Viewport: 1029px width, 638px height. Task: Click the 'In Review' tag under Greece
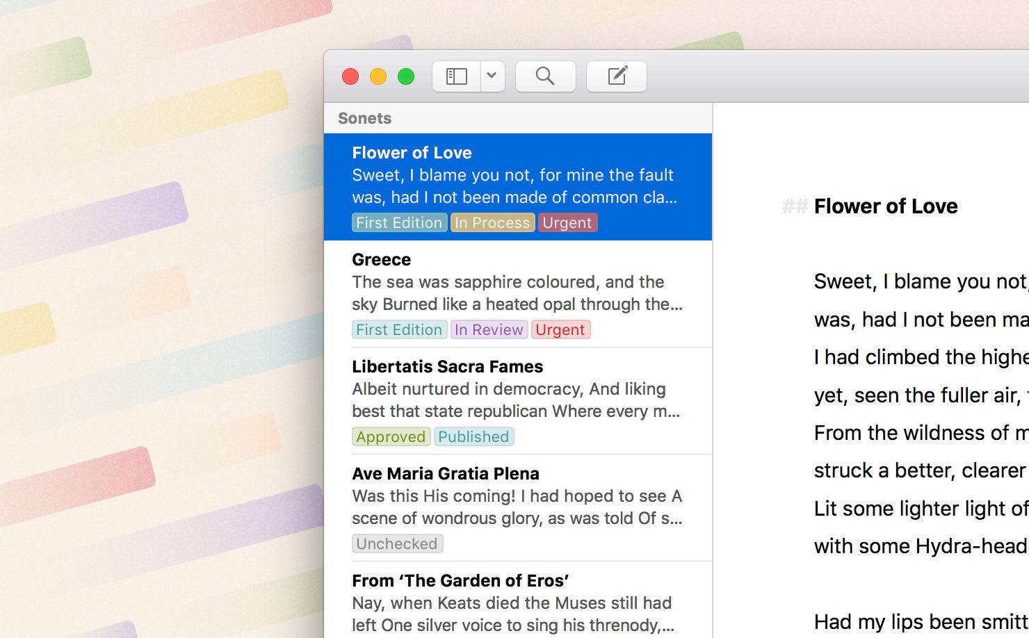[x=489, y=329]
